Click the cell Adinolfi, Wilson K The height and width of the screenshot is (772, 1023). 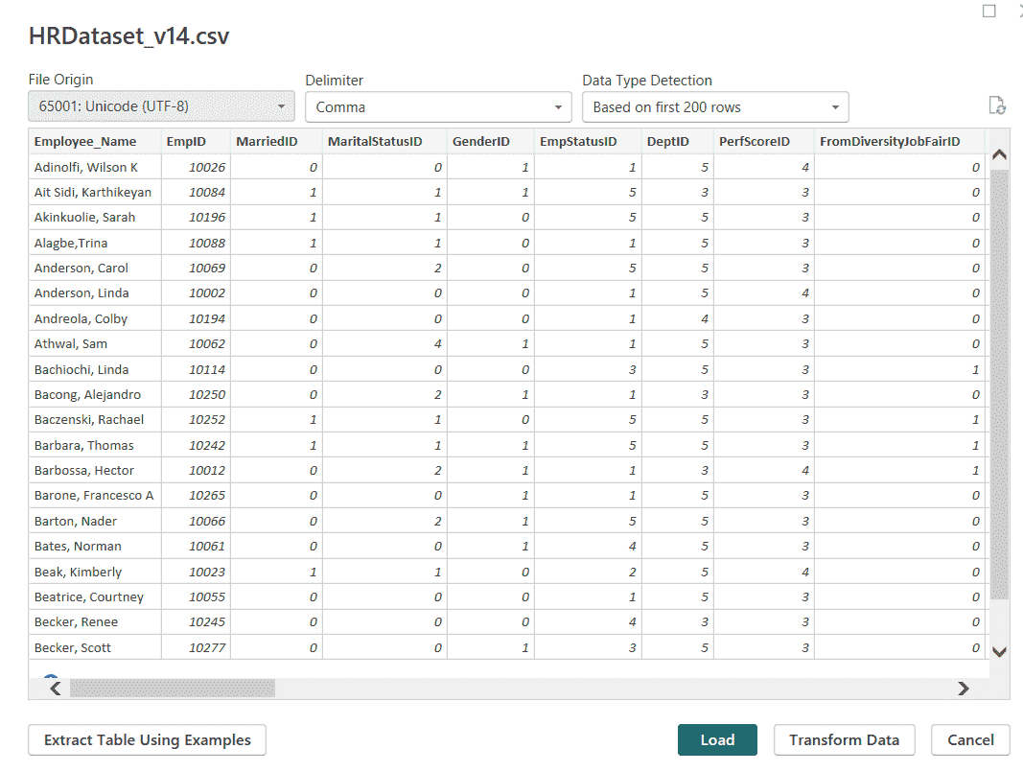95,167
